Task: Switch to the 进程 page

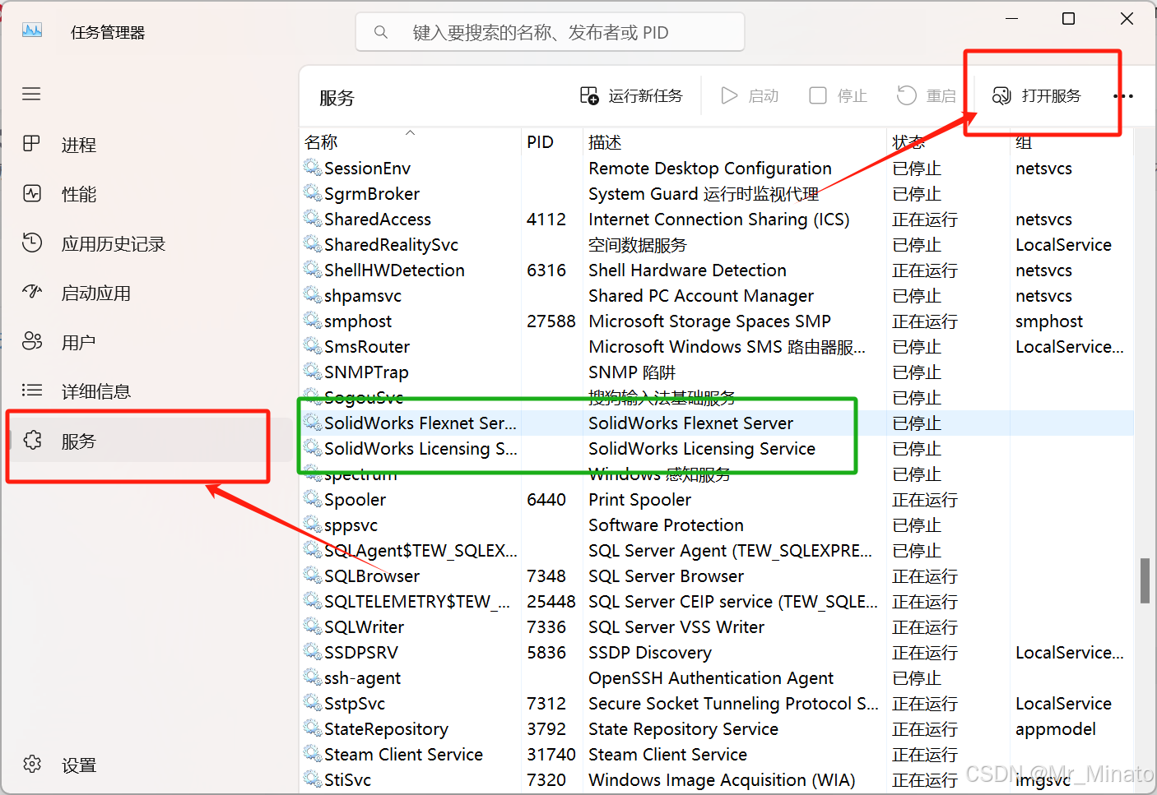Action: 79,145
